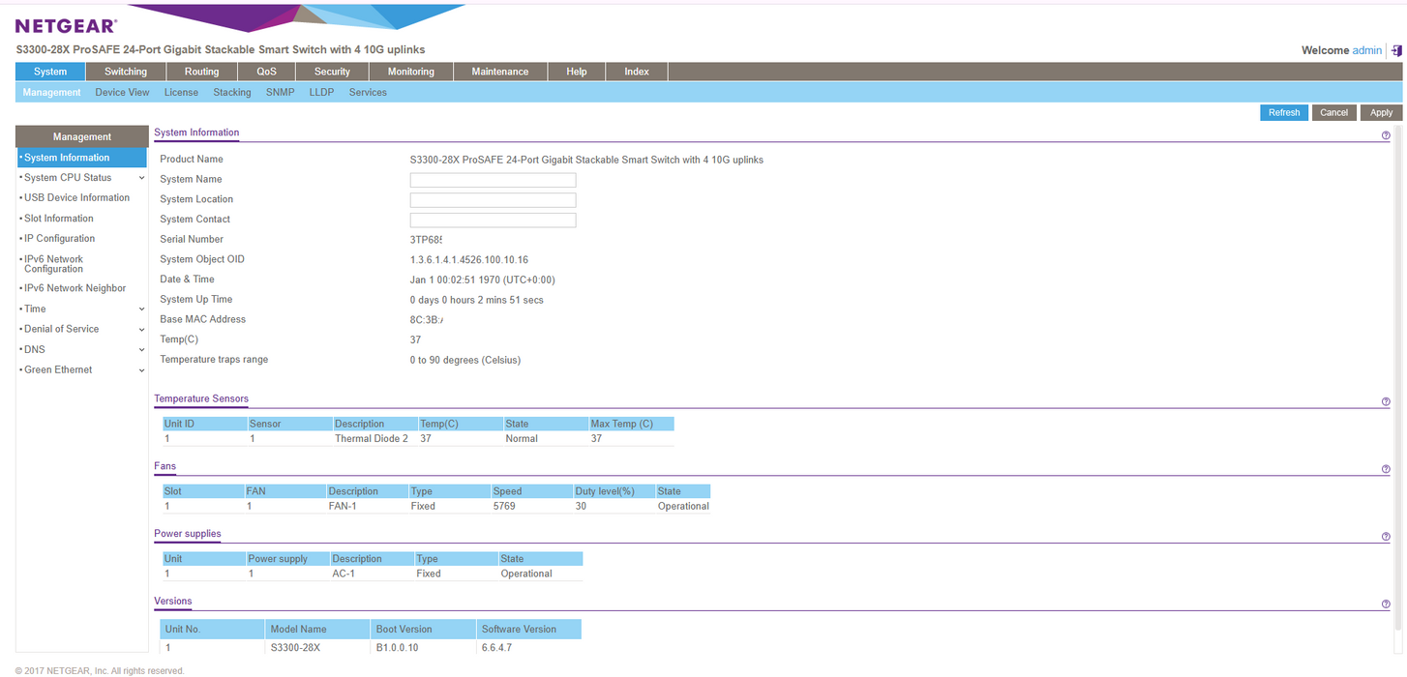
Task: Focus the System Name input field
Action: point(493,180)
